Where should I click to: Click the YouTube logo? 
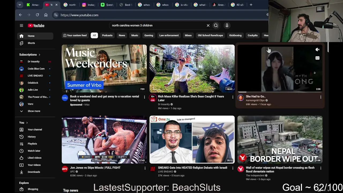click(x=36, y=25)
